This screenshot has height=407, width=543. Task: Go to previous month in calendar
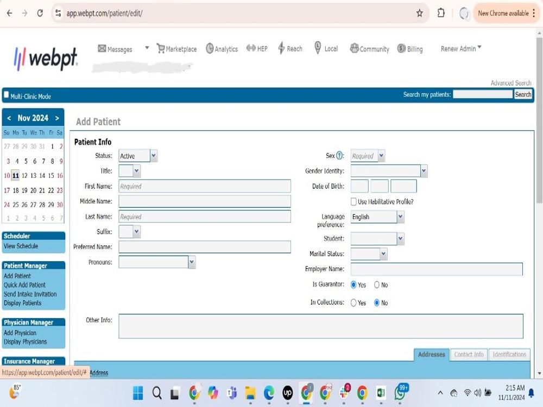pos(9,118)
